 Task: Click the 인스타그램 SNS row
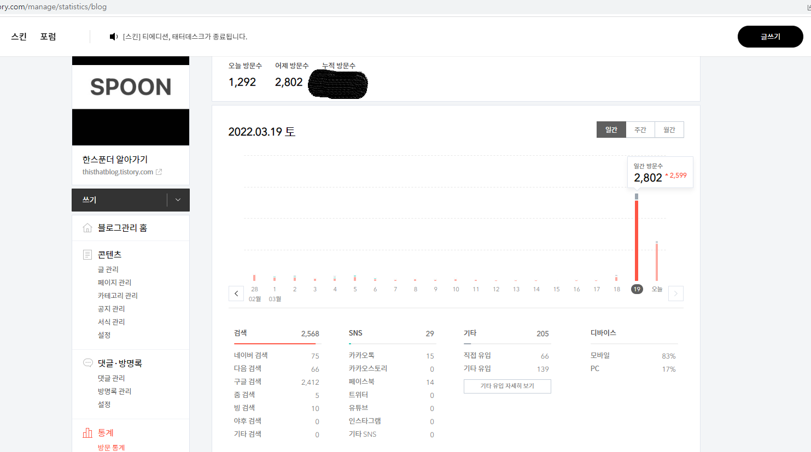coord(392,421)
